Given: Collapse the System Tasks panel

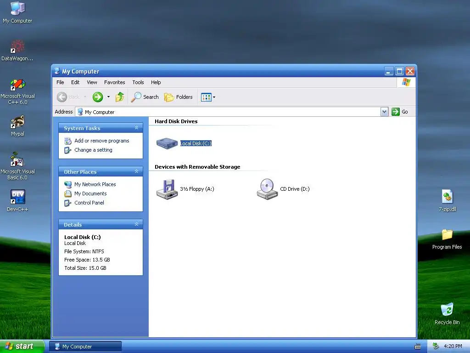Looking at the screenshot, I should tap(136, 128).
